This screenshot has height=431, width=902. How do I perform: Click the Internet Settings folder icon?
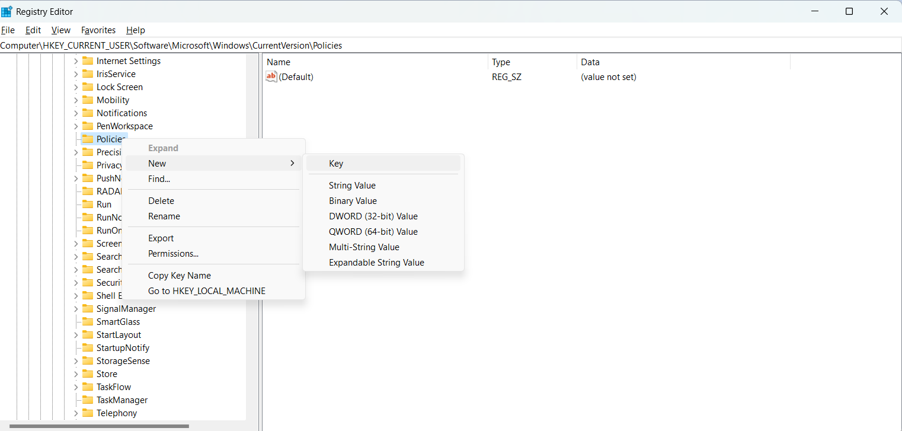(x=88, y=61)
